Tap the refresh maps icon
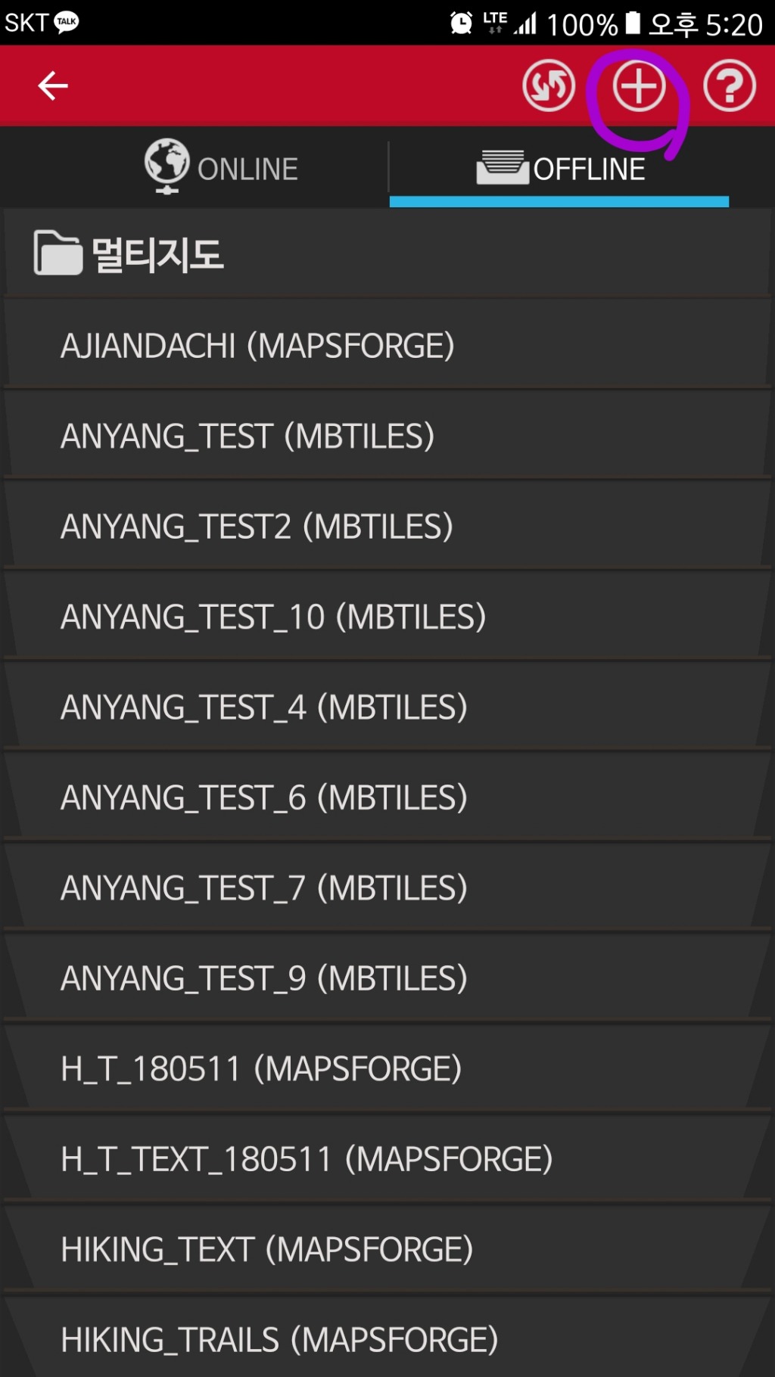The height and width of the screenshot is (1377, 775). [x=549, y=85]
